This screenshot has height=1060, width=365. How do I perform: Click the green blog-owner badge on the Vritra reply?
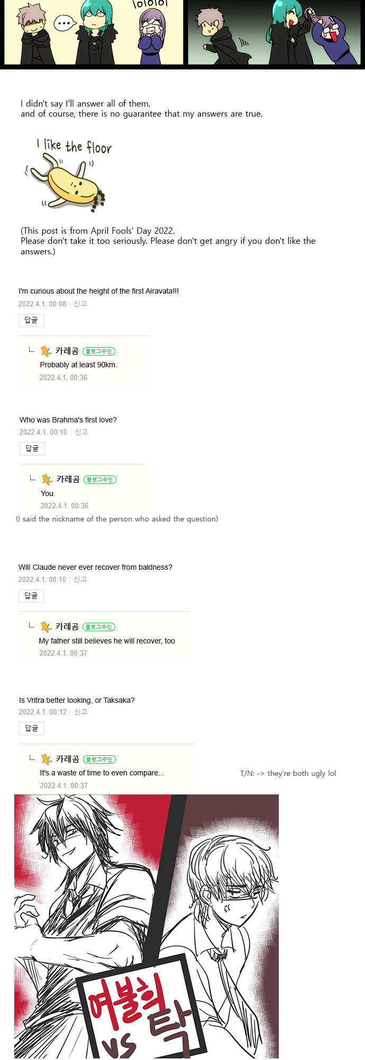[99, 759]
